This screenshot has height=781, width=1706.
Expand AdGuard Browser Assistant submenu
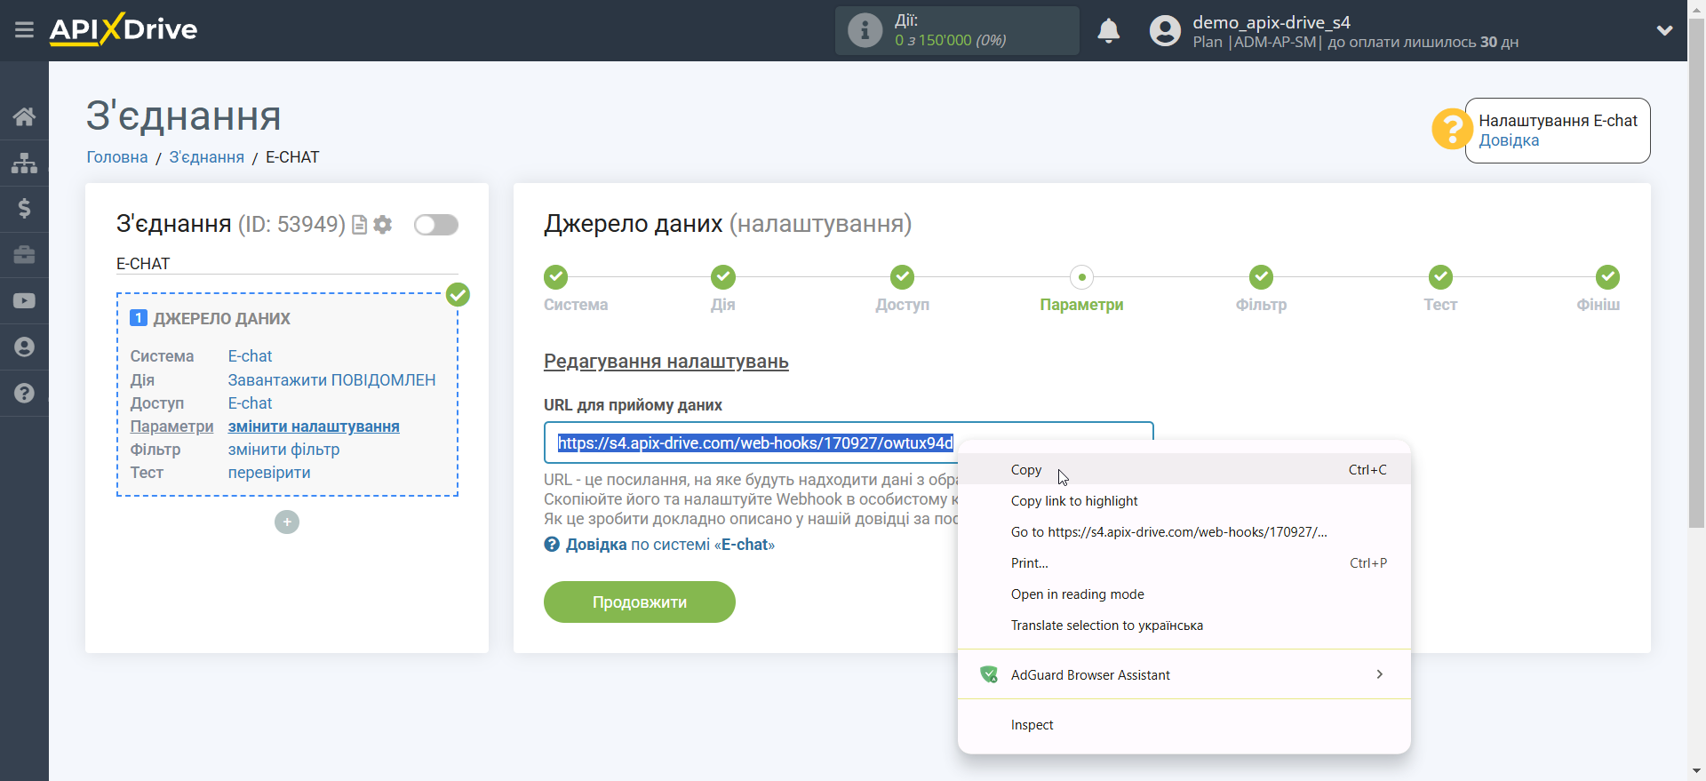1184,675
